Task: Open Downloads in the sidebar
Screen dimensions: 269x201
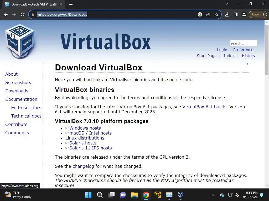Action: (x=17, y=91)
